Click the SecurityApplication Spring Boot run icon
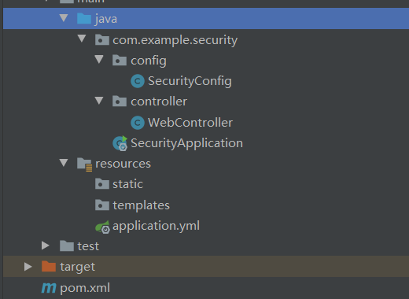The width and height of the screenshot is (409, 299). pyautogui.click(x=120, y=143)
